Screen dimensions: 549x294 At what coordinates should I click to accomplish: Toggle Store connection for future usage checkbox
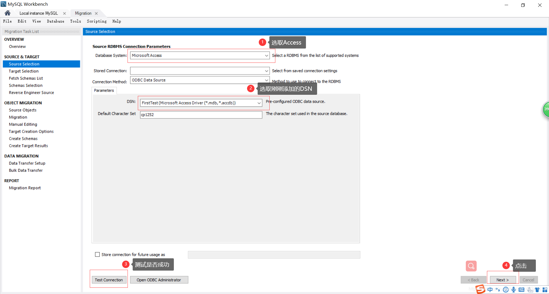[97, 254]
